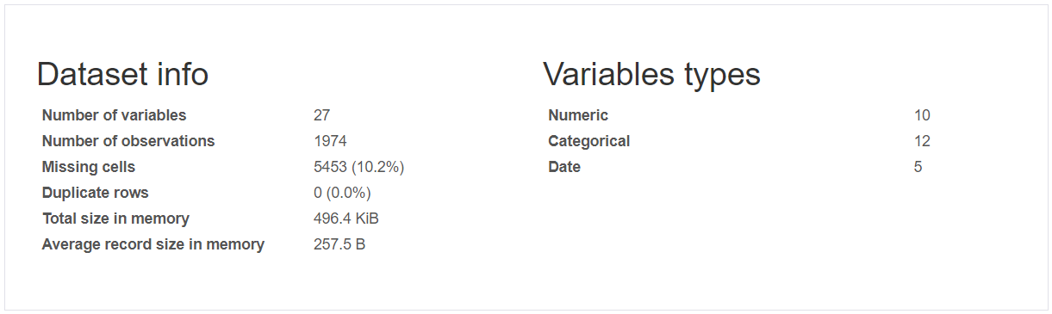1052x314 pixels.
Task: Click the Variables types heading
Action: (x=651, y=75)
